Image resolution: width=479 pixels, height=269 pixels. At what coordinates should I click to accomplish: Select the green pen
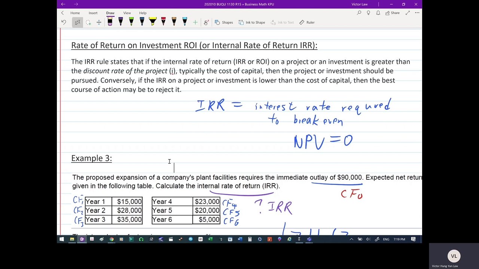point(131,22)
